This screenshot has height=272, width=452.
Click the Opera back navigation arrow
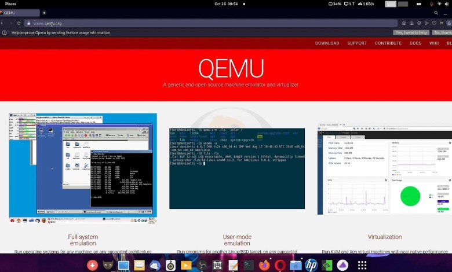click(2, 23)
